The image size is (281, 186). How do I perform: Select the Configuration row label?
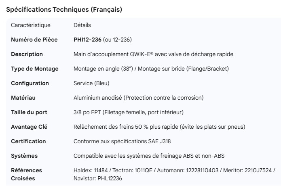coord(30,83)
